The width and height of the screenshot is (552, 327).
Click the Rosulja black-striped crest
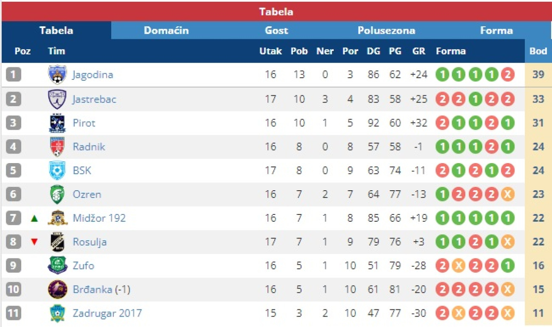click(x=57, y=242)
